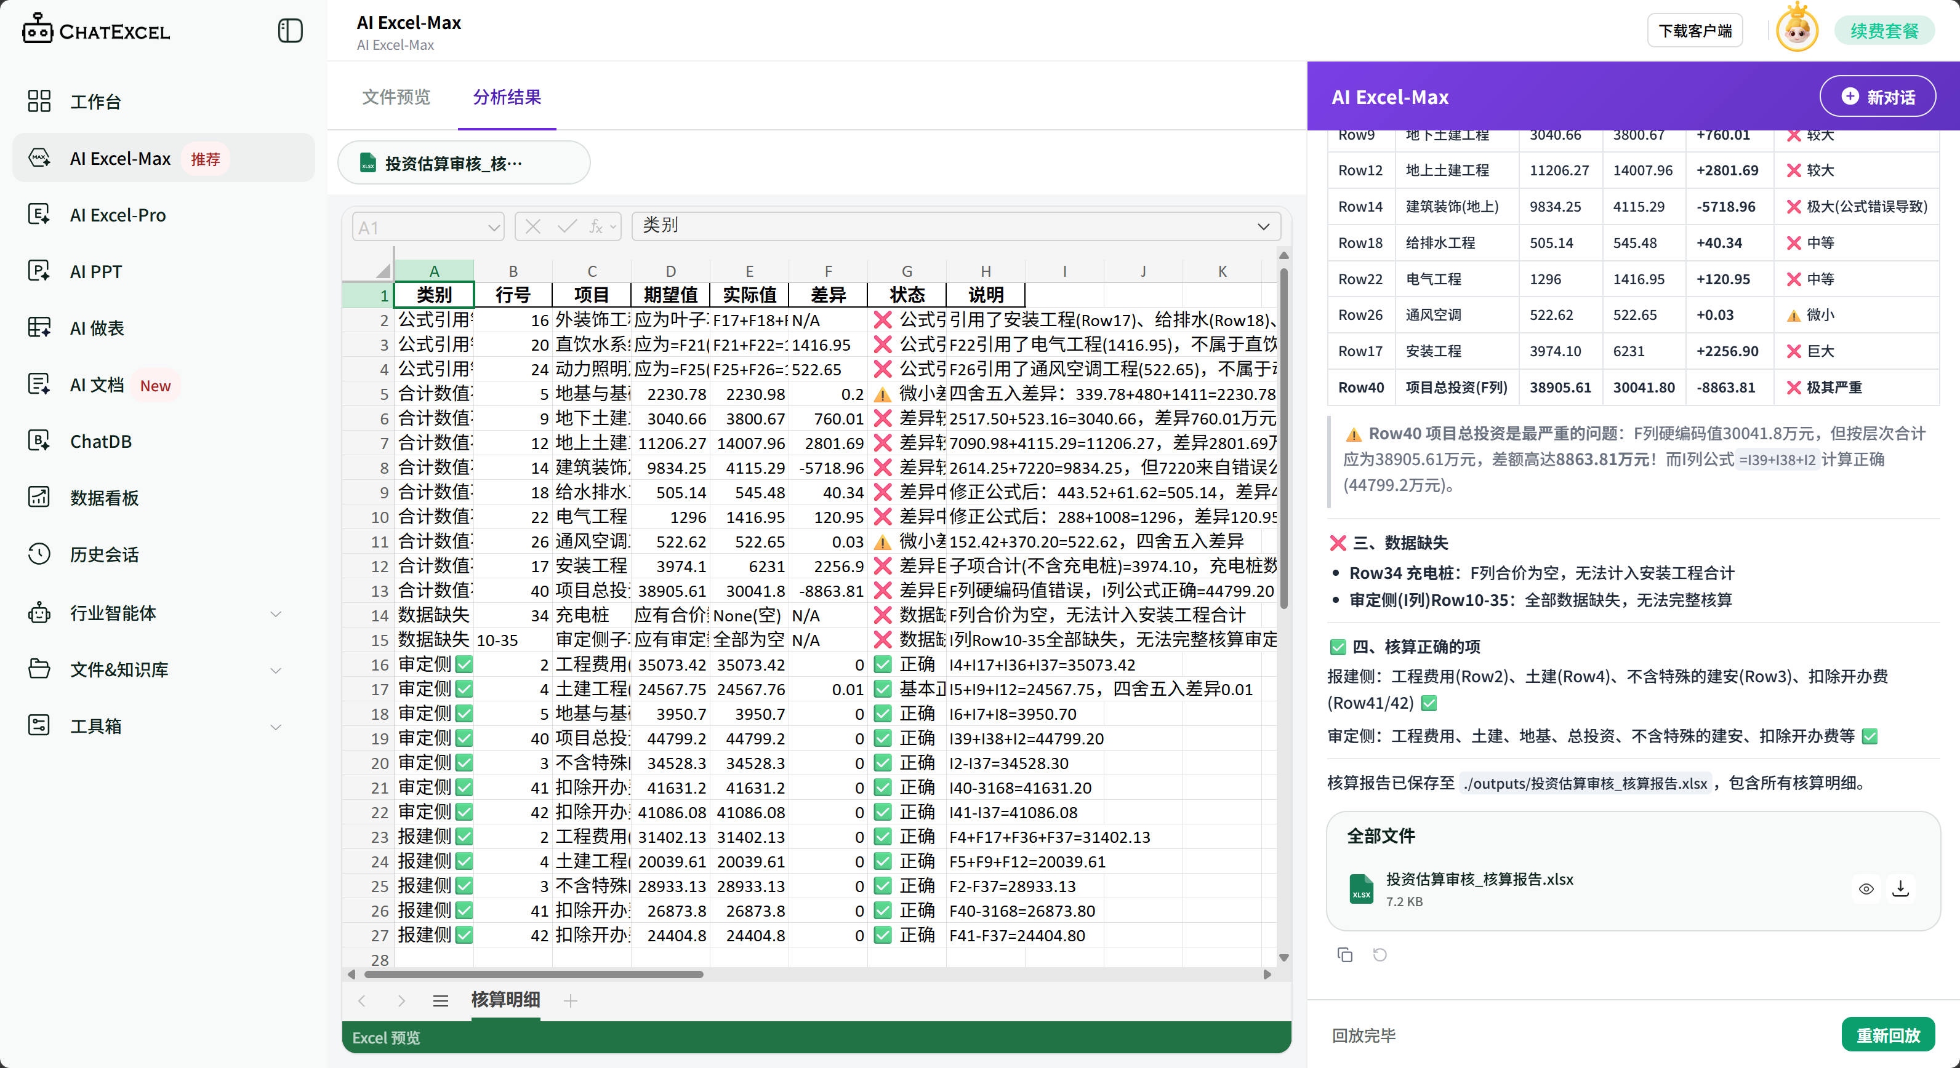Click the New badge beside AI 文档

point(155,385)
